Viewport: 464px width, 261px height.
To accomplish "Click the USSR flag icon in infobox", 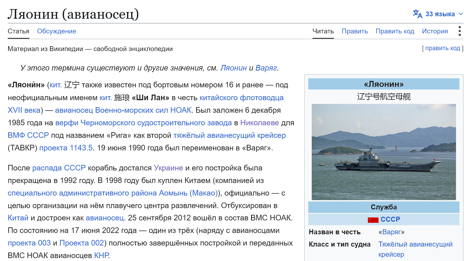I will click(373, 220).
